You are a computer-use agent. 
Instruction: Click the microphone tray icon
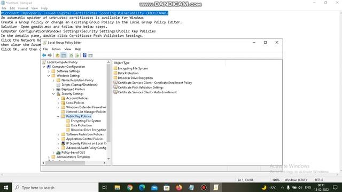tap(288, 187)
